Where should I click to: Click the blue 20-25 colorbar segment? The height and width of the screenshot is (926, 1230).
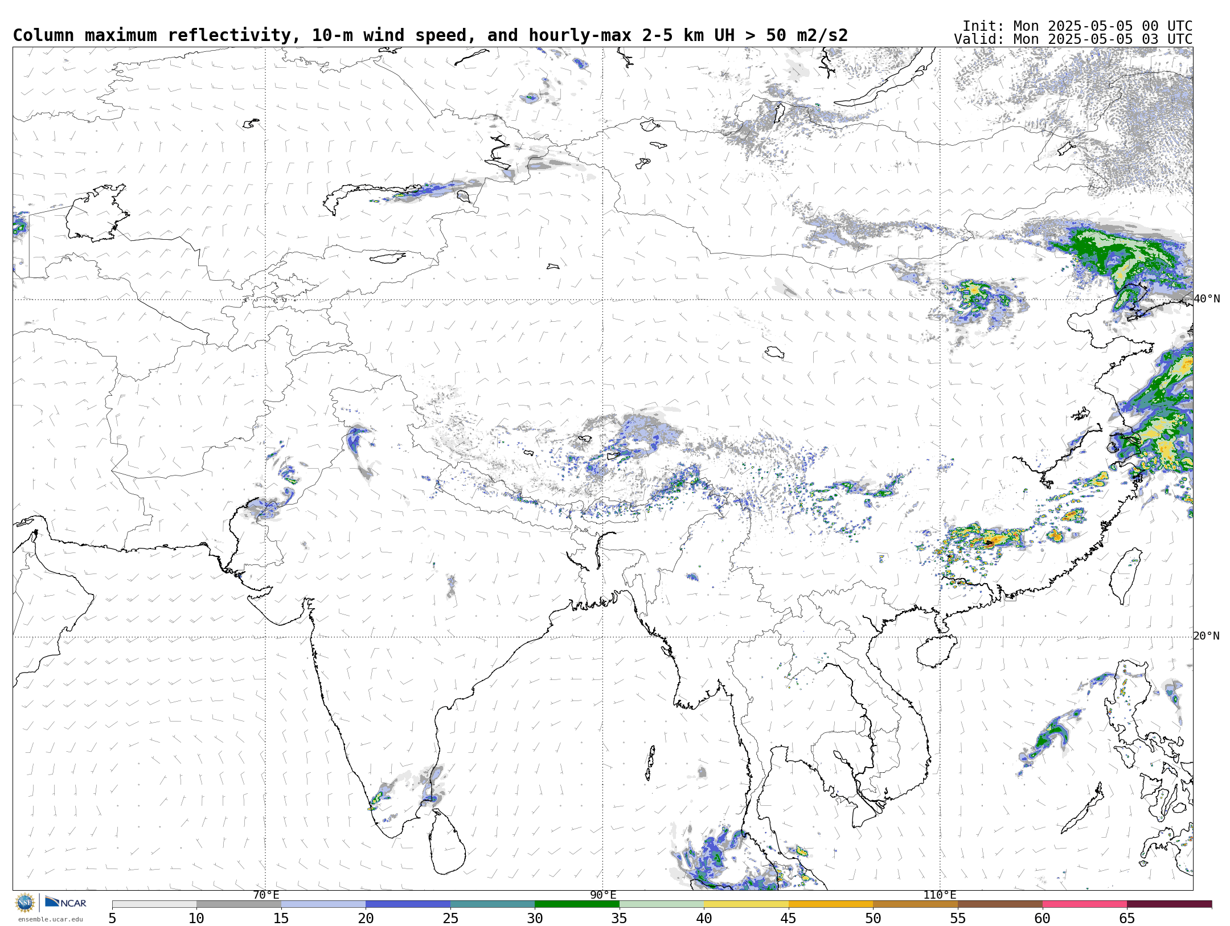[x=408, y=904]
